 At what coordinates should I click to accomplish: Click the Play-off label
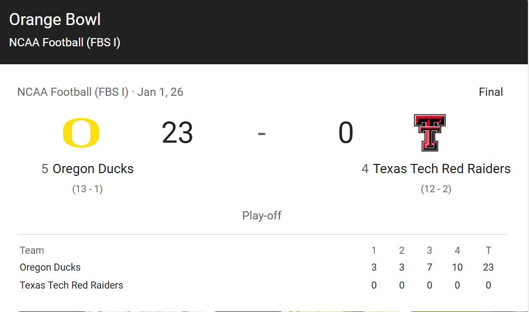click(262, 215)
